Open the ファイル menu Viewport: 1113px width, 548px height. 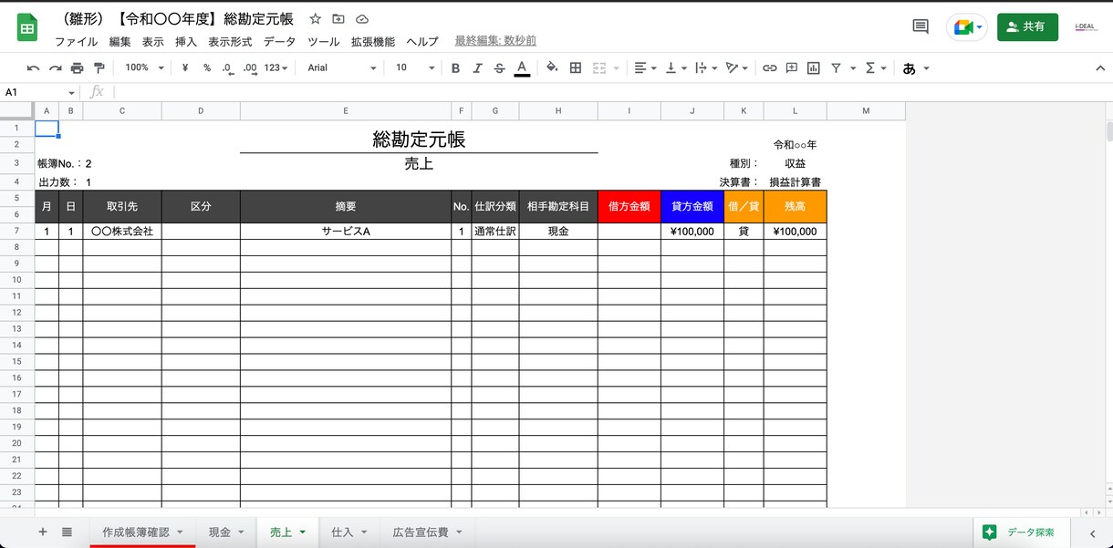[77, 42]
